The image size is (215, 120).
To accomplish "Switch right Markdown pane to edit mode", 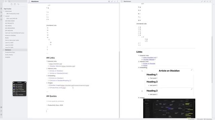I will coord(202,1).
